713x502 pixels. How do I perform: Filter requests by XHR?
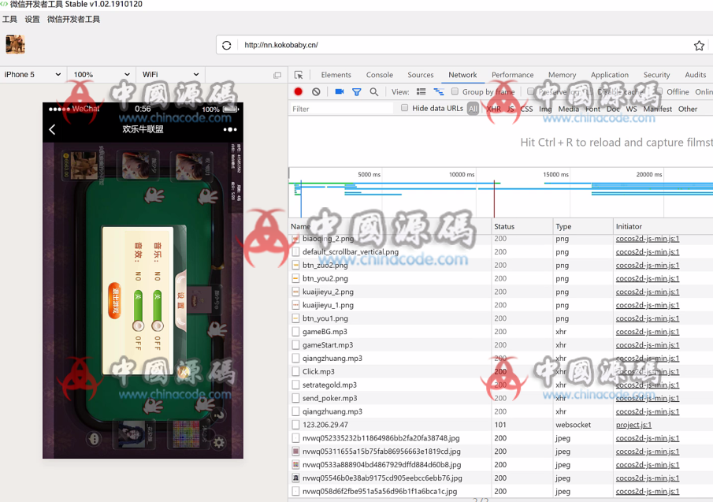pos(493,109)
